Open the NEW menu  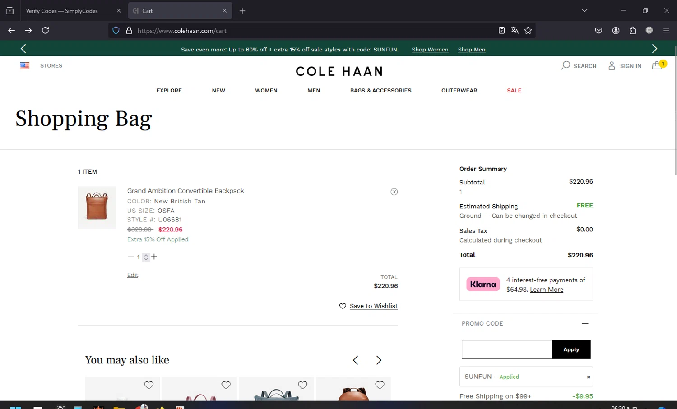pos(218,91)
